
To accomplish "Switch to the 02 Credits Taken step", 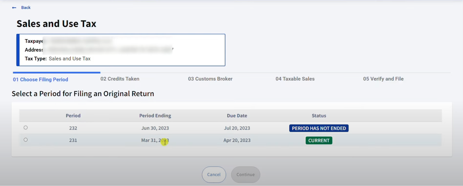I will [120, 79].
